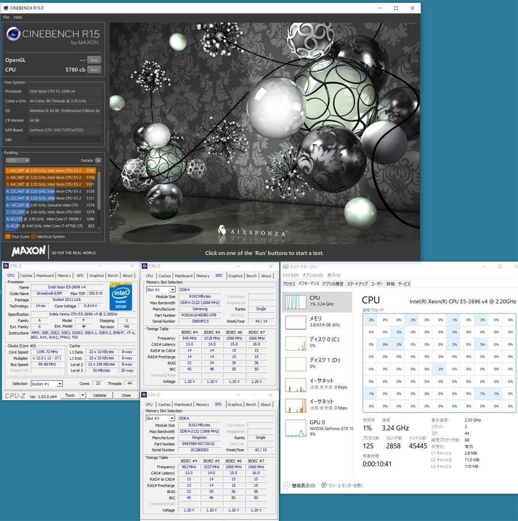Open Graphics tab in the Slot #1 CPU-Z window
Viewport: 518px width, 521px height.
pyautogui.click(x=235, y=276)
